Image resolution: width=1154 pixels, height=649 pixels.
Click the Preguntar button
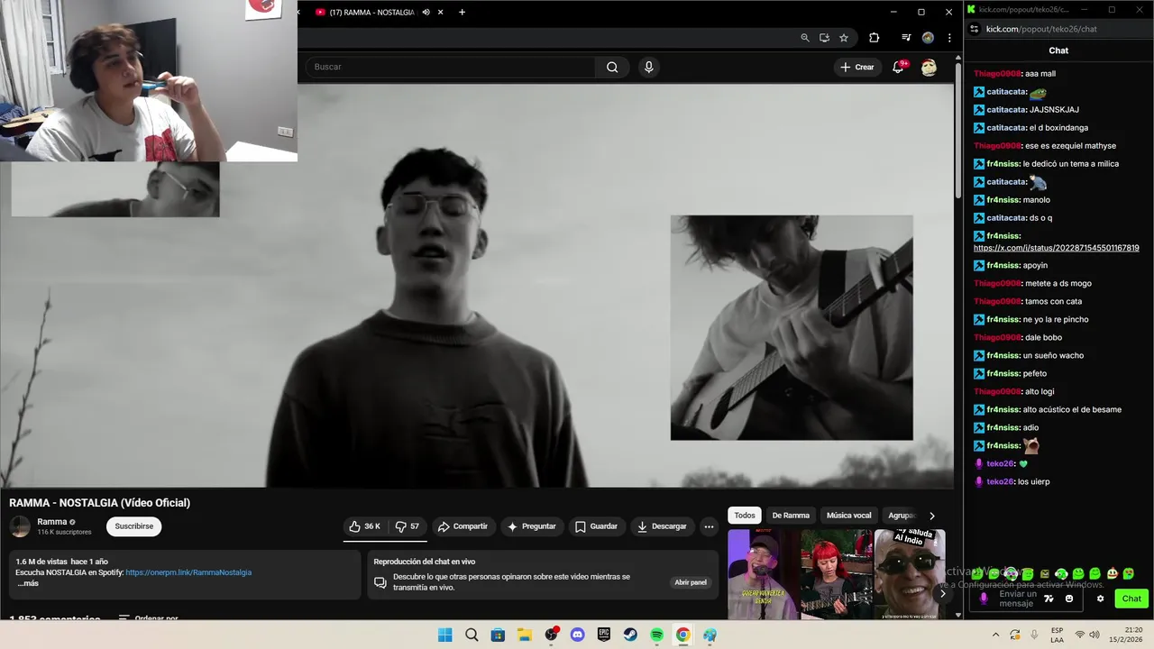coord(532,526)
